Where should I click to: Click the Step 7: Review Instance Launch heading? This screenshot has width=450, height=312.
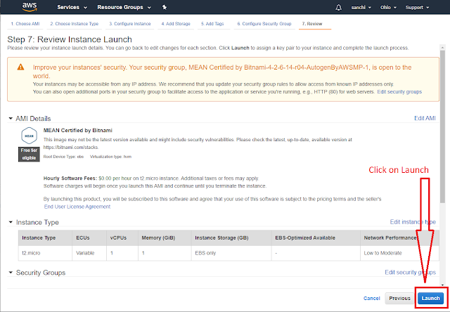70,39
